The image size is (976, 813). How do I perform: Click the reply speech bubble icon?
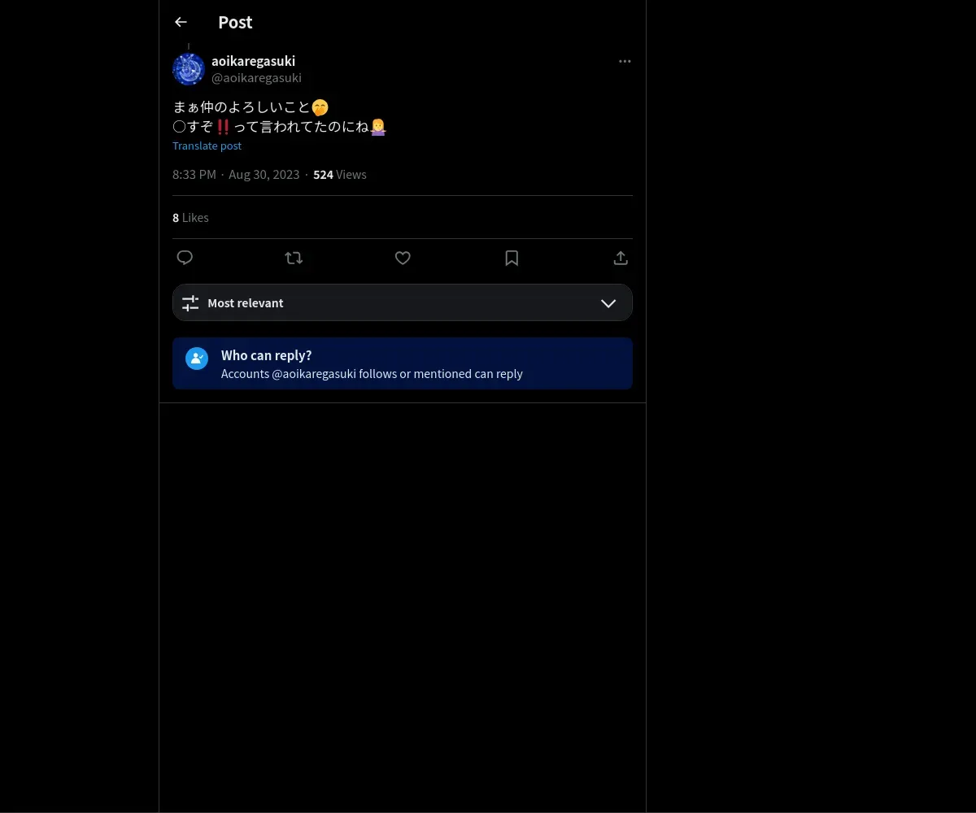[185, 258]
